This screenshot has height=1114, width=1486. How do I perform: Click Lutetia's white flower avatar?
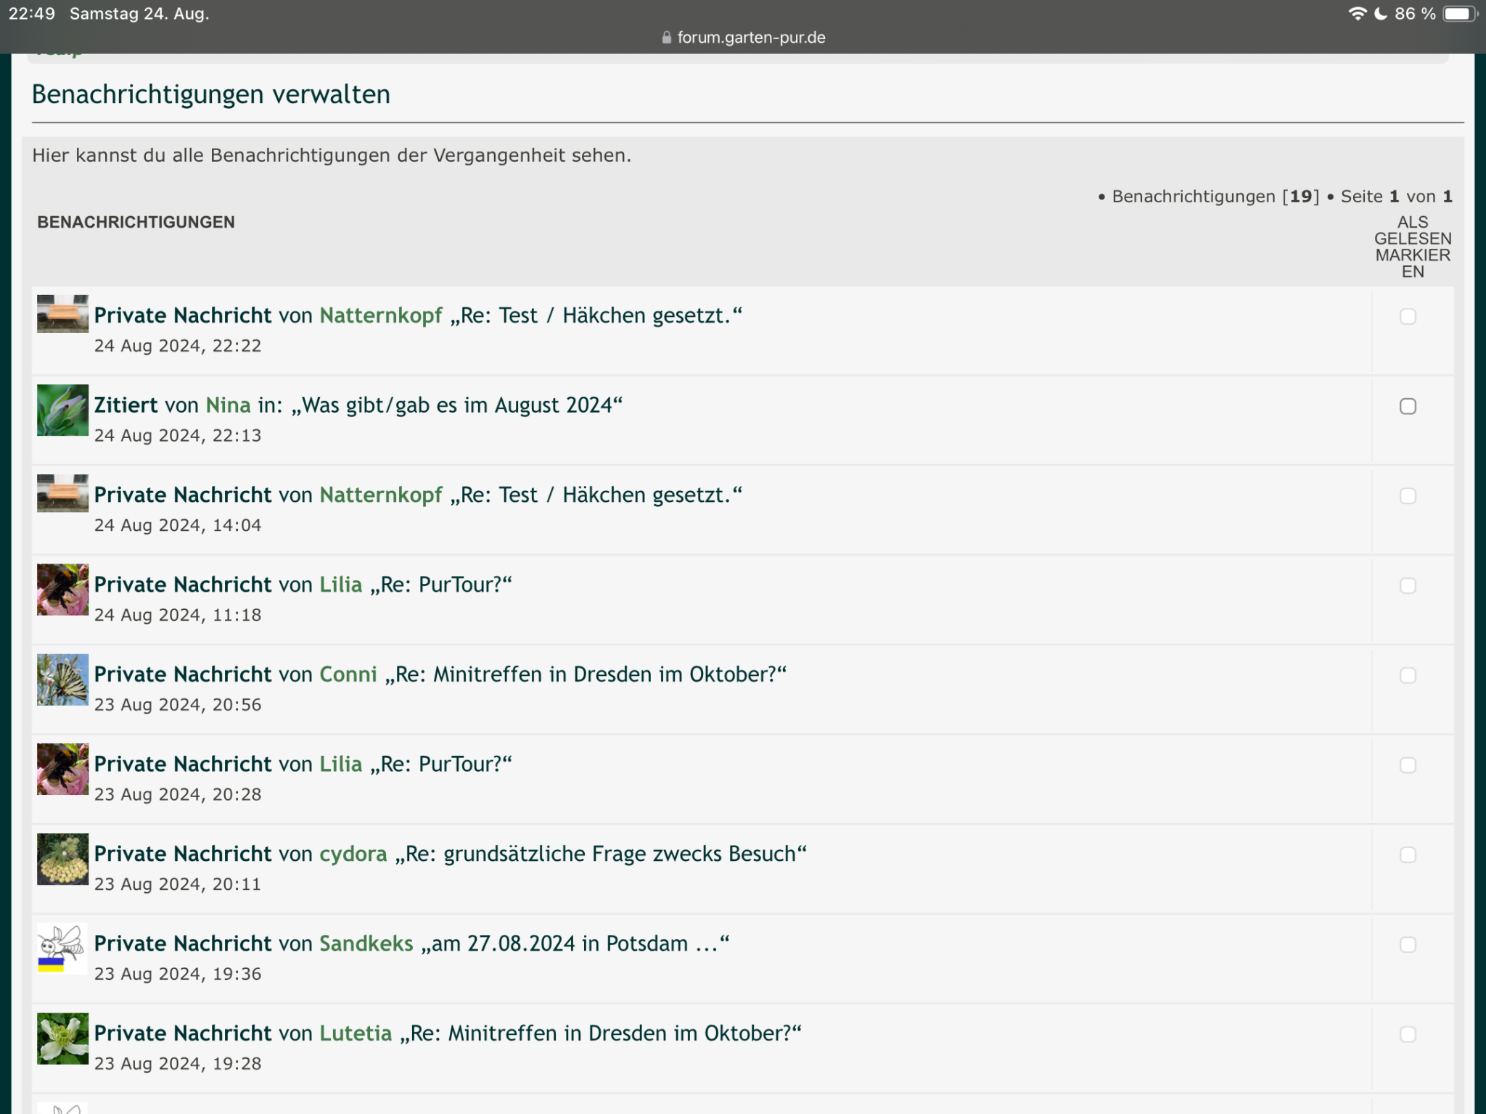click(x=62, y=1038)
